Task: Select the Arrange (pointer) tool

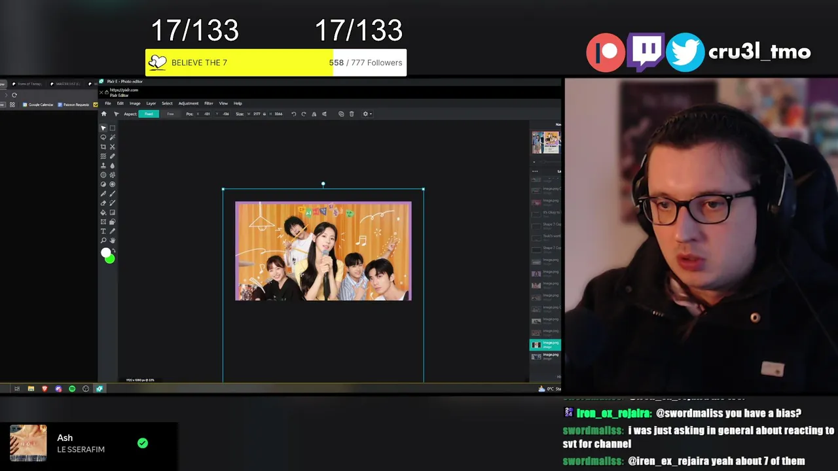Action: 103,128
